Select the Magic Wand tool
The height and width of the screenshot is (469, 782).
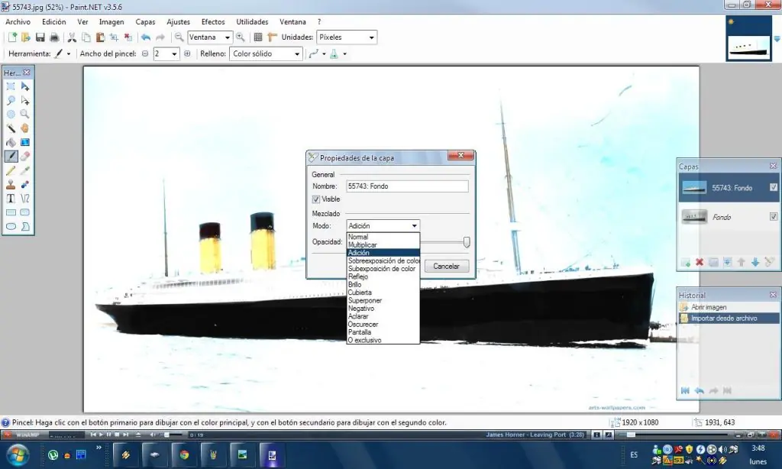11,128
